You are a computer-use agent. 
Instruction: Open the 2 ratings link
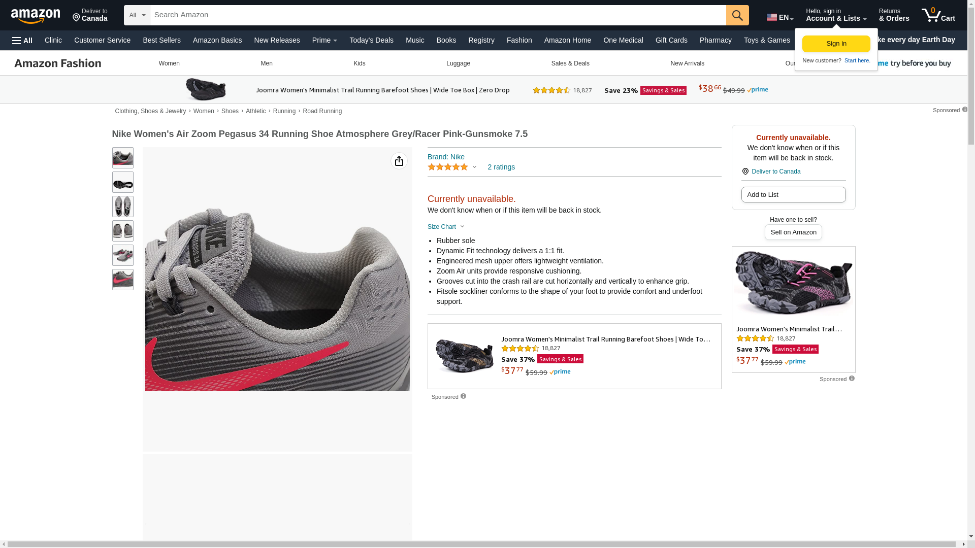501,167
